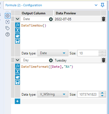Click into the DateTimeNow() expression editor
The height and width of the screenshot is (114, 109).
coord(63,36)
